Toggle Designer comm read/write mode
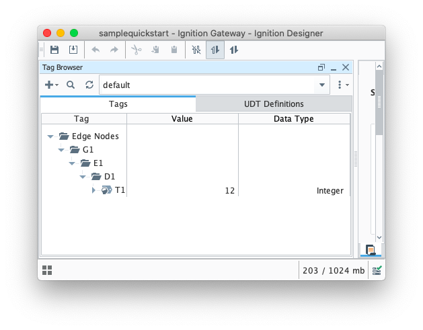The image size is (423, 330). (x=234, y=50)
